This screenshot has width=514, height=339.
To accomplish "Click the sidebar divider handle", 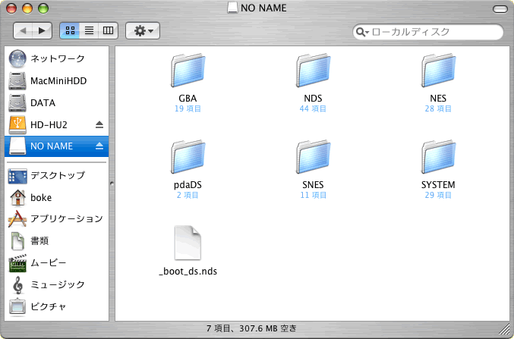I will tap(112, 184).
